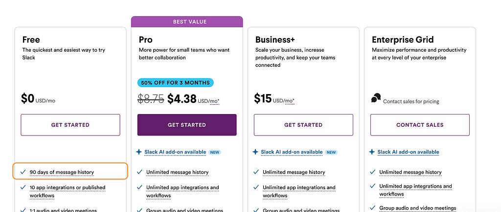Screen dimensions: 501x212
Task: Click checkmark beside 90 days of message history
Action: pos(23,172)
